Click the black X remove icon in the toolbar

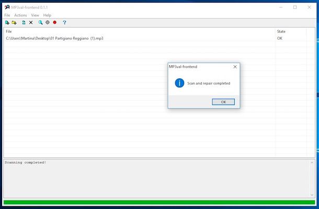click(x=31, y=22)
